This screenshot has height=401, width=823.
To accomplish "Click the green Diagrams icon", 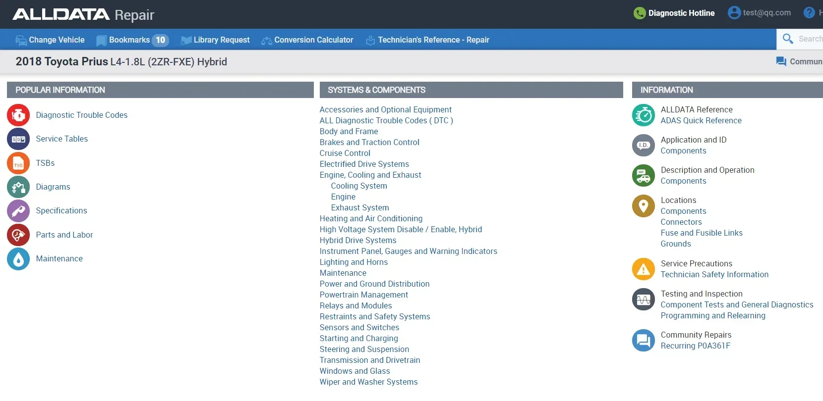I will pos(18,187).
